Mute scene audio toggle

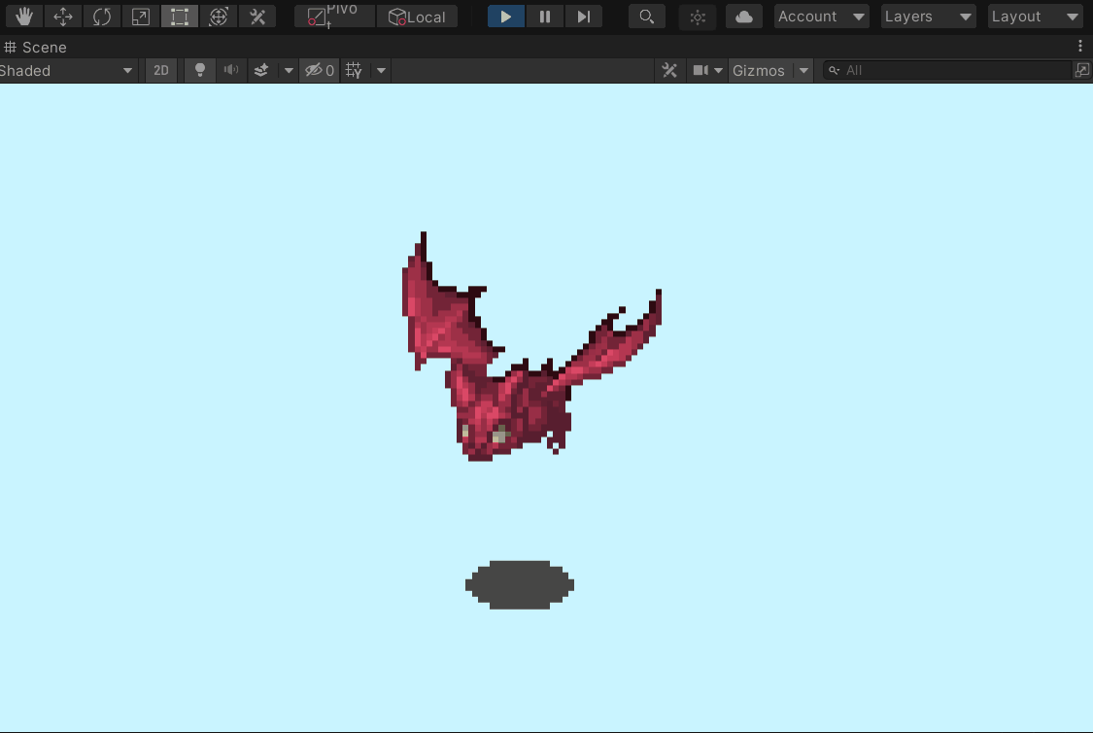tap(230, 70)
